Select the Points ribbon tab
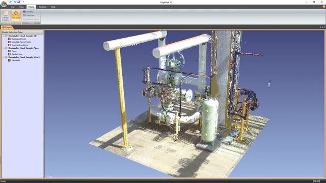The image size is (326, 183). click(31, 7)
